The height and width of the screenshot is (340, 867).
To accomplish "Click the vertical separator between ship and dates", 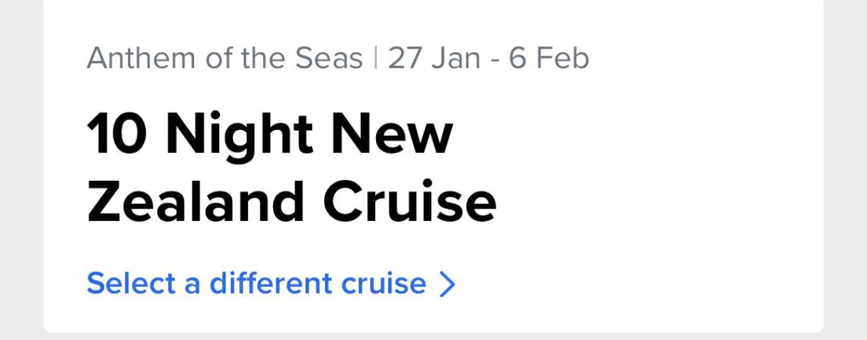I will tap(375, 59).
